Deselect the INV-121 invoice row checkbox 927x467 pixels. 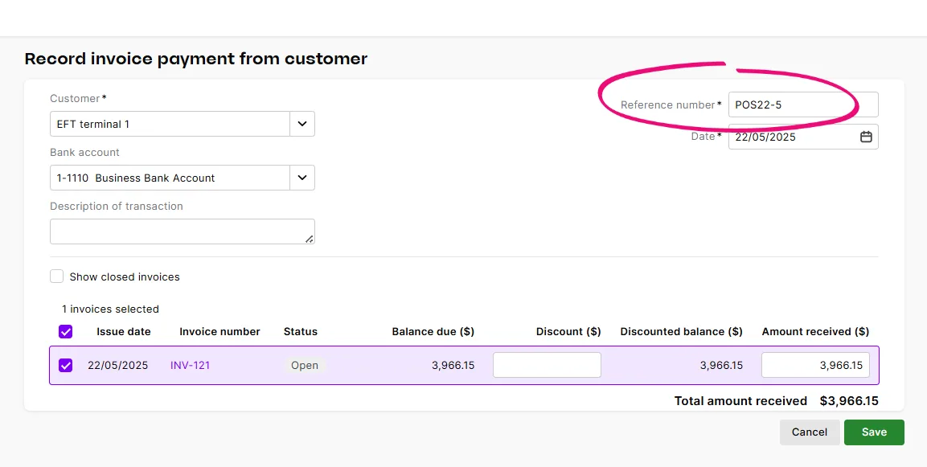pyautogui.click(x=65, y=364)
